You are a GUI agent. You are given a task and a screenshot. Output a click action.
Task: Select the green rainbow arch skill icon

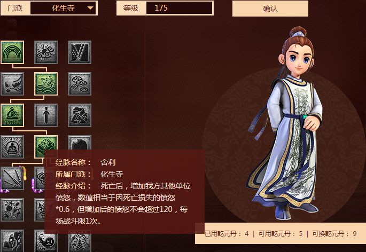click(12, 52)
